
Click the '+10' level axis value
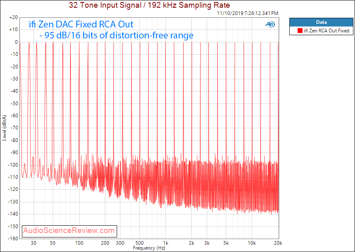tap(13, 30)
